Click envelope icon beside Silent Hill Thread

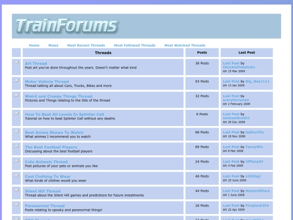pos(16,190)
